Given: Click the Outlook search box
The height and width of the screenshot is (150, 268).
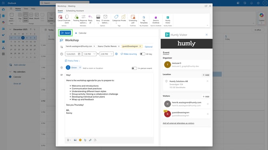Looking at the screenshot, I should click(x=65, y=3).
